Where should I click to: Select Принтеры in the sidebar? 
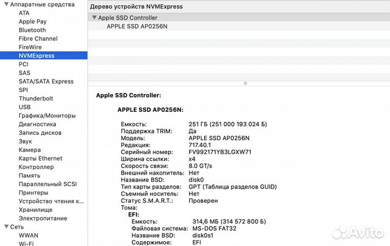(34, 192)
